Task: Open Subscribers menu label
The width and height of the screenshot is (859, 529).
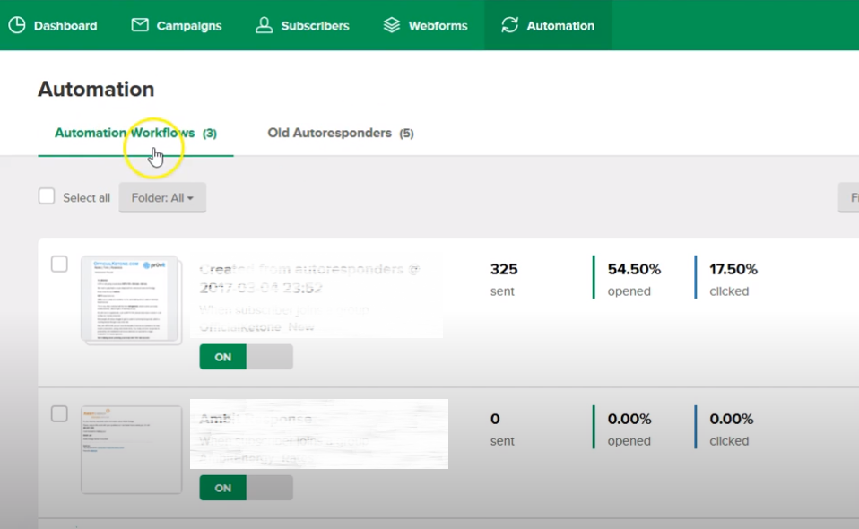Action: (315, 26)
